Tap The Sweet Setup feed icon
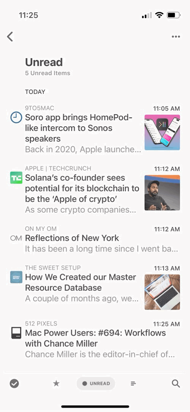190x412 pixels. click(16, 277)
